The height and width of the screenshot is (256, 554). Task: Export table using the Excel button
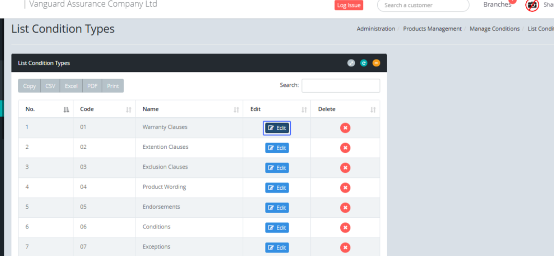(x=71, y=86)
